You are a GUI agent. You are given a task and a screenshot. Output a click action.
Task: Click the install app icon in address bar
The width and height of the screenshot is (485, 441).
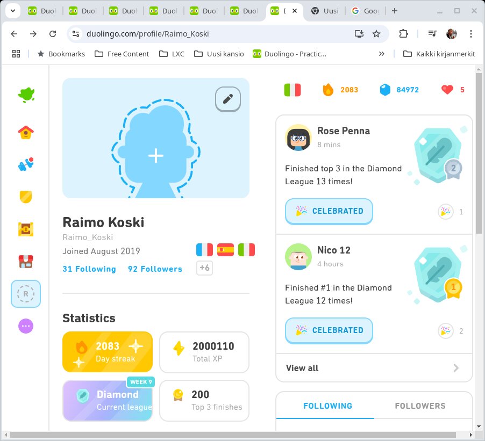(x=359, y=34)
